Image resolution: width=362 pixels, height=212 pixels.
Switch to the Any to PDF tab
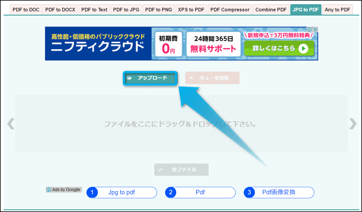337,10
